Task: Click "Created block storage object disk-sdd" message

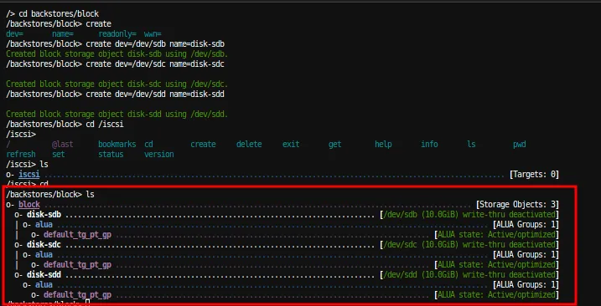Action: [117, 114]
